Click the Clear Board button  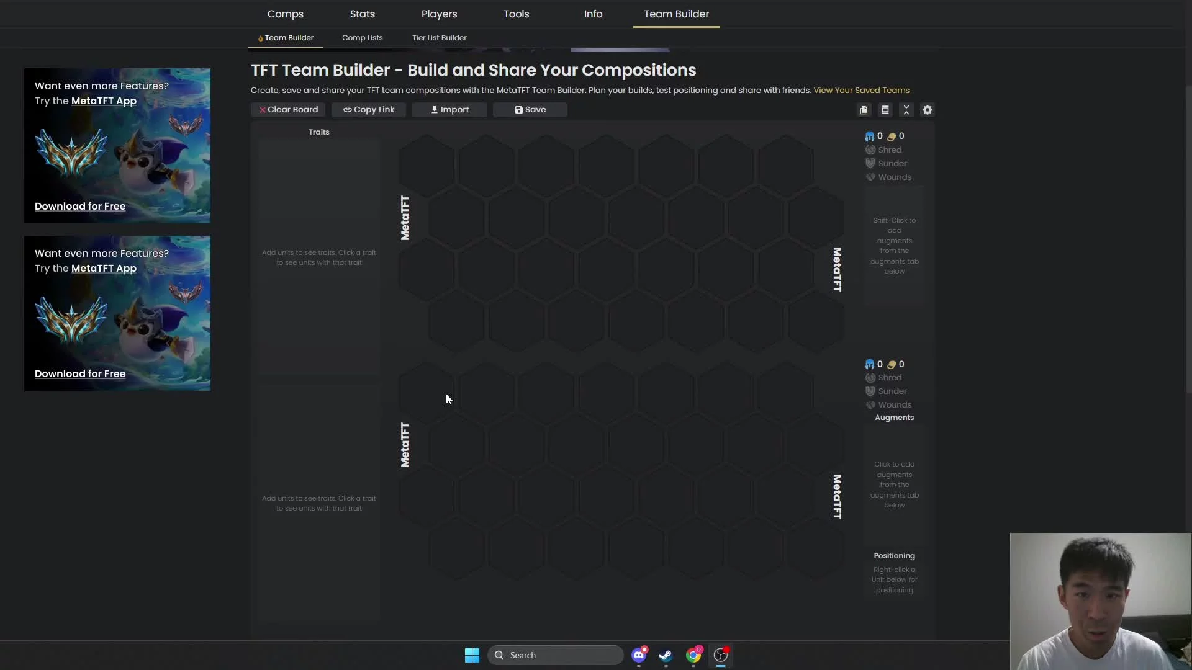288,110
